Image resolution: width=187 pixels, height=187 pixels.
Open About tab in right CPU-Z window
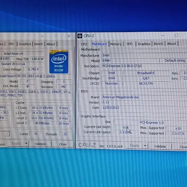coord(171,44)
